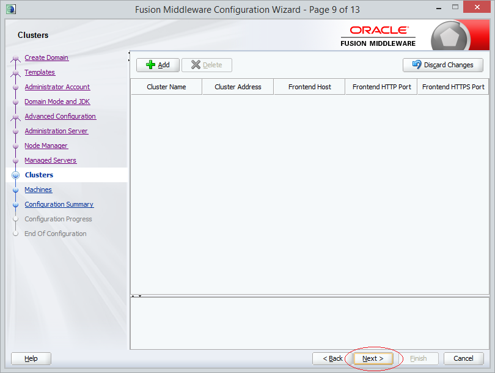Open Configuration Summary step
The width and height of the screenshot is (495, 373).
click(x=59, y=204)
